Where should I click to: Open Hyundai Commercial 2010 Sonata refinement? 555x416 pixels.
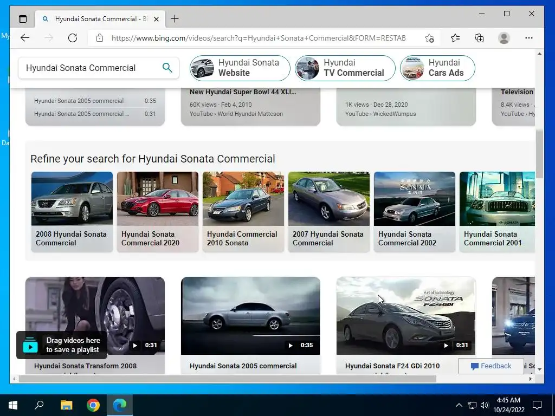(243, 212)
